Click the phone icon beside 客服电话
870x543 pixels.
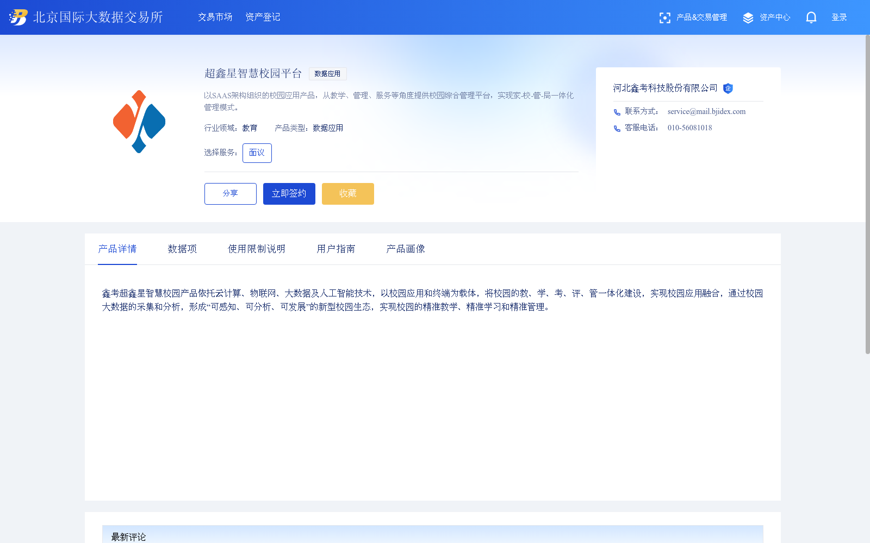[x=617, y=129]
